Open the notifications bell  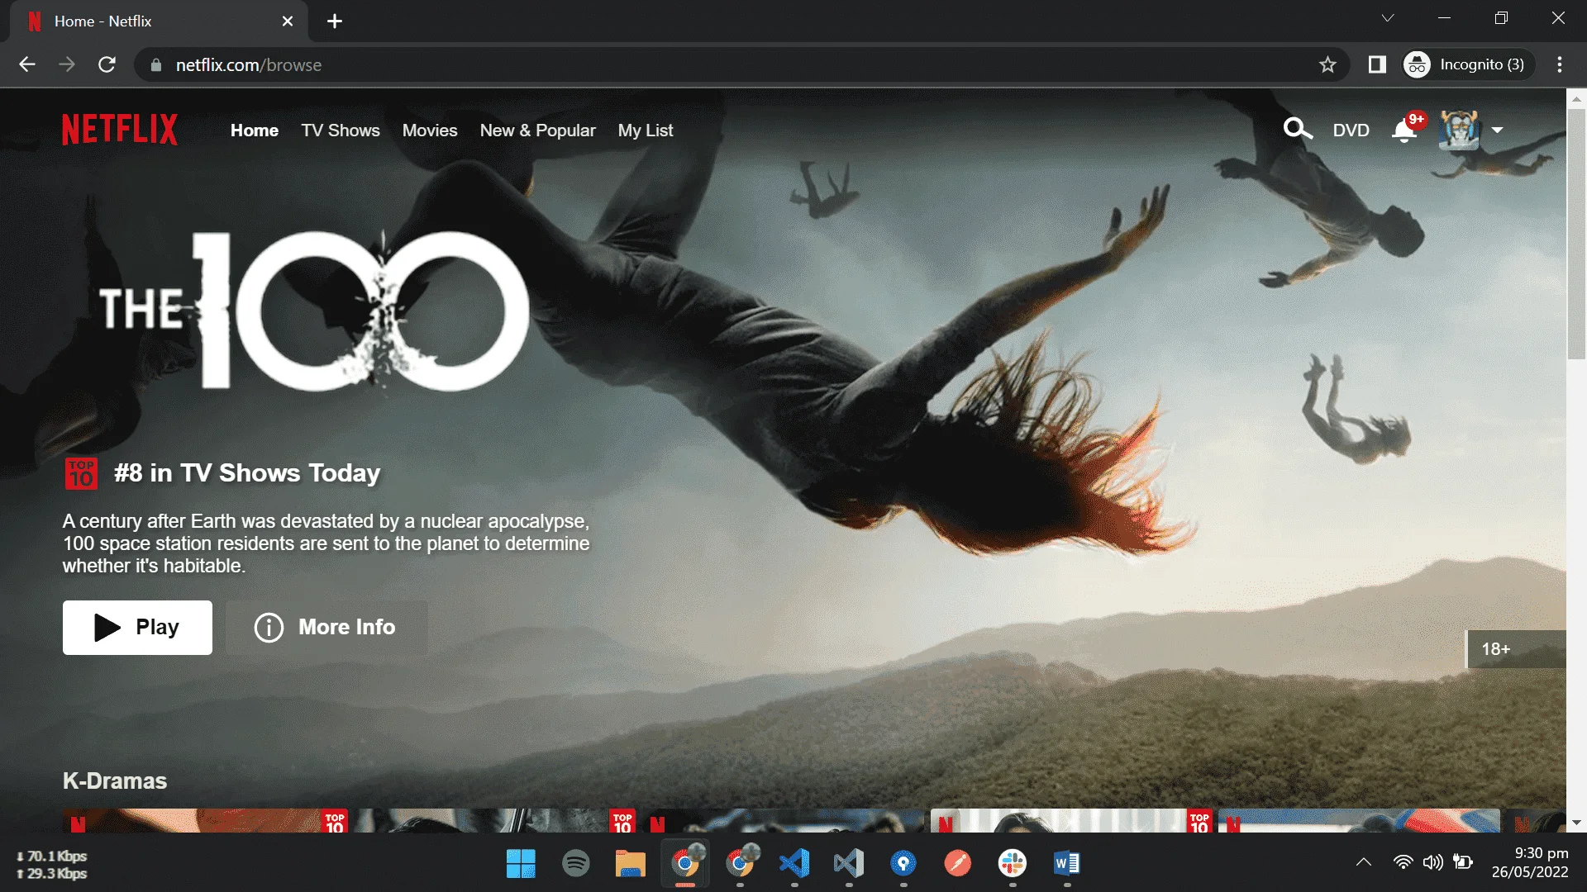[x=1404, y=130]
